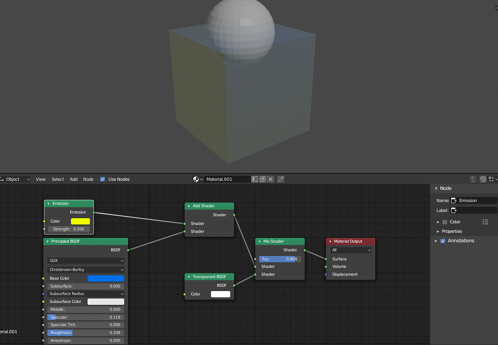Enable the magnet snapping toggle
Screen dimensions: 498x345
(482, 179)
